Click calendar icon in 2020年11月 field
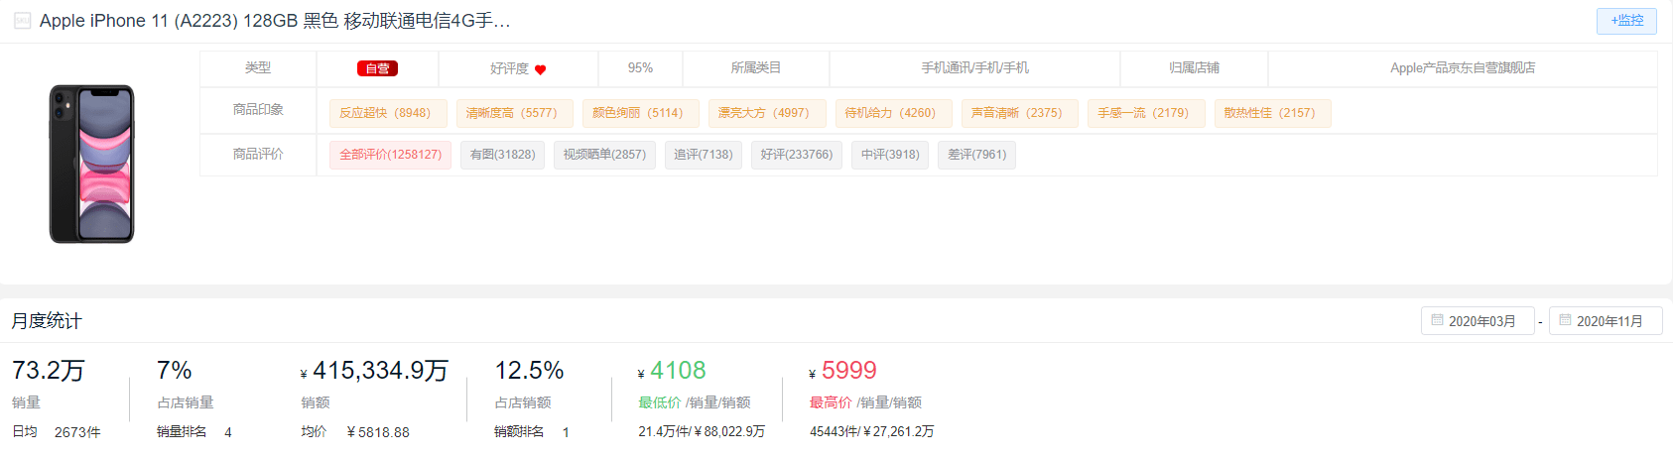 tap(1565, 320)
